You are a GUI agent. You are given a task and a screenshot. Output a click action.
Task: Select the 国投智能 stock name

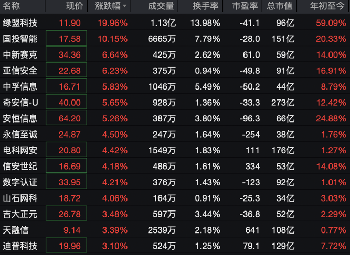coord(20,39)
